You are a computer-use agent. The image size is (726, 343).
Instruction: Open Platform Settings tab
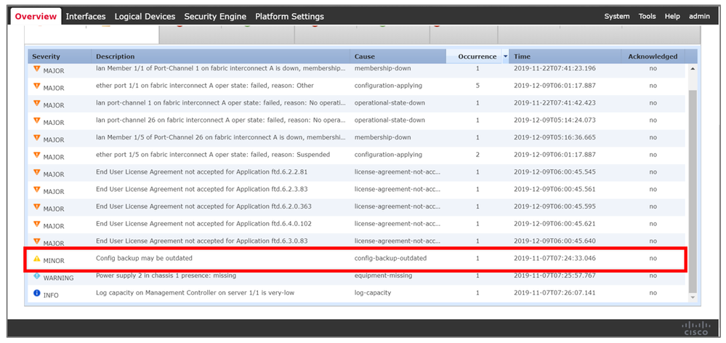(x=289, y=16)
